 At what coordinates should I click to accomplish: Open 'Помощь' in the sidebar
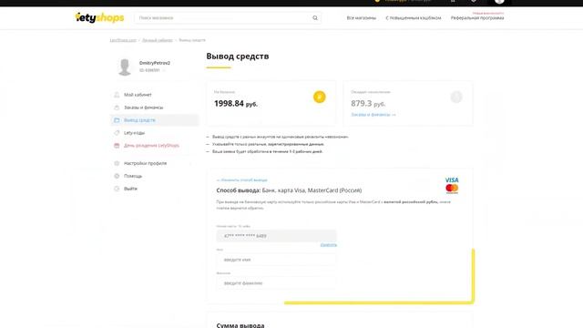(133, 176)
